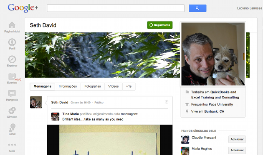Click the 763 NOS CÍRCULOS DELE heading

199,131
